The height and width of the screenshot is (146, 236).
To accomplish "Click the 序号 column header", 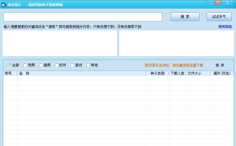I will [10, 73].
